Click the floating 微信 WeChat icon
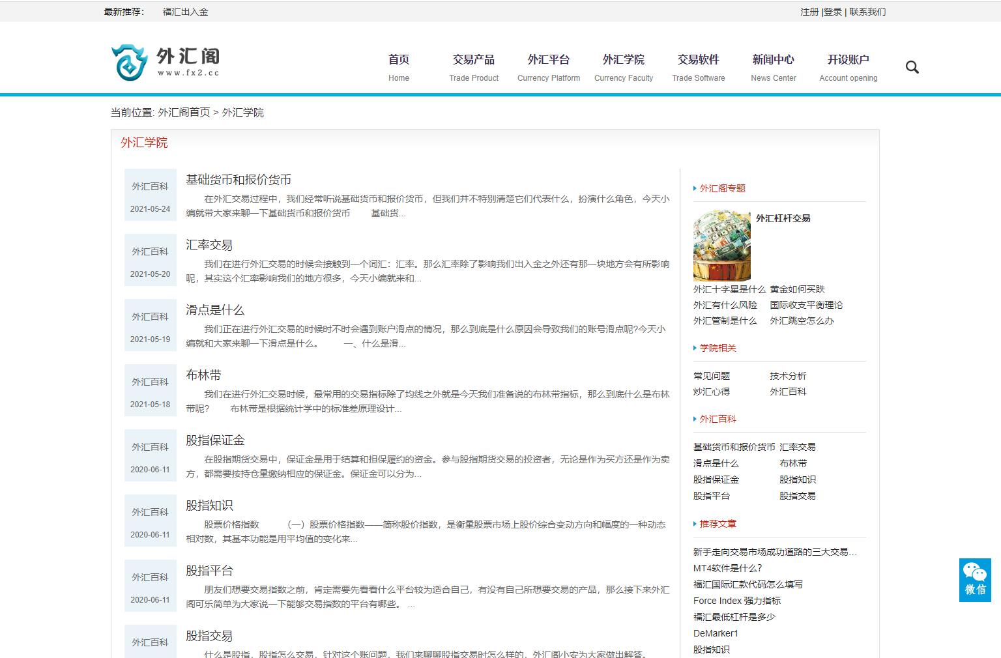 (x=974, y=581)
